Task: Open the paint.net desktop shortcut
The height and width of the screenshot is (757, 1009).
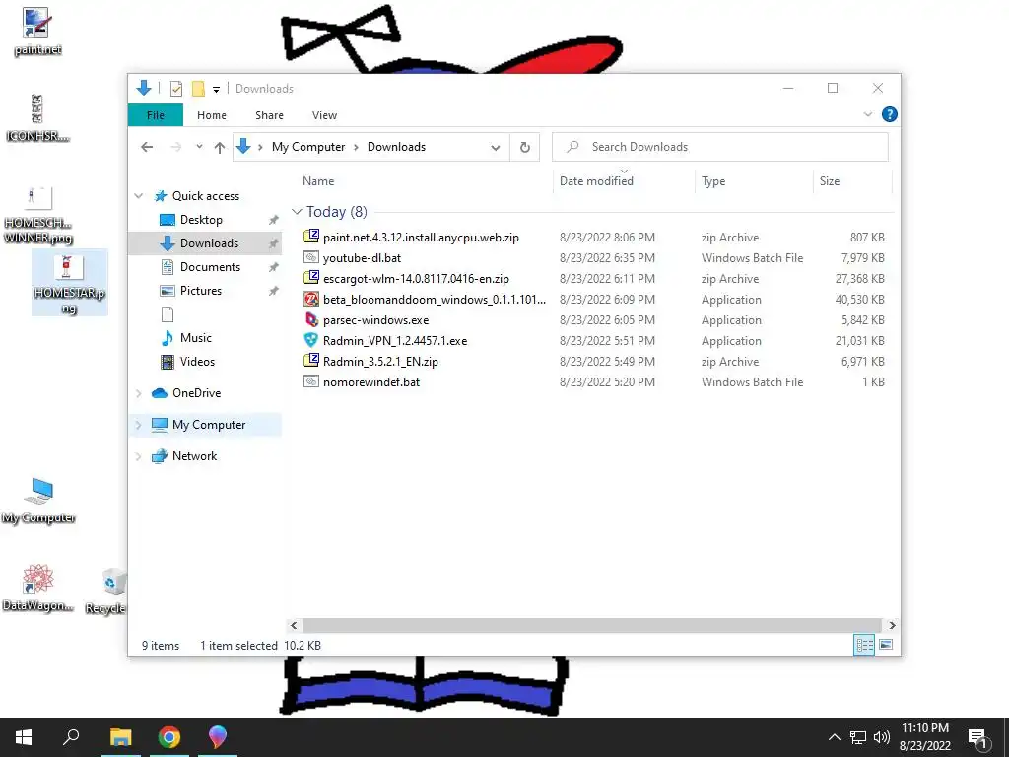Action: click(36, 31)
